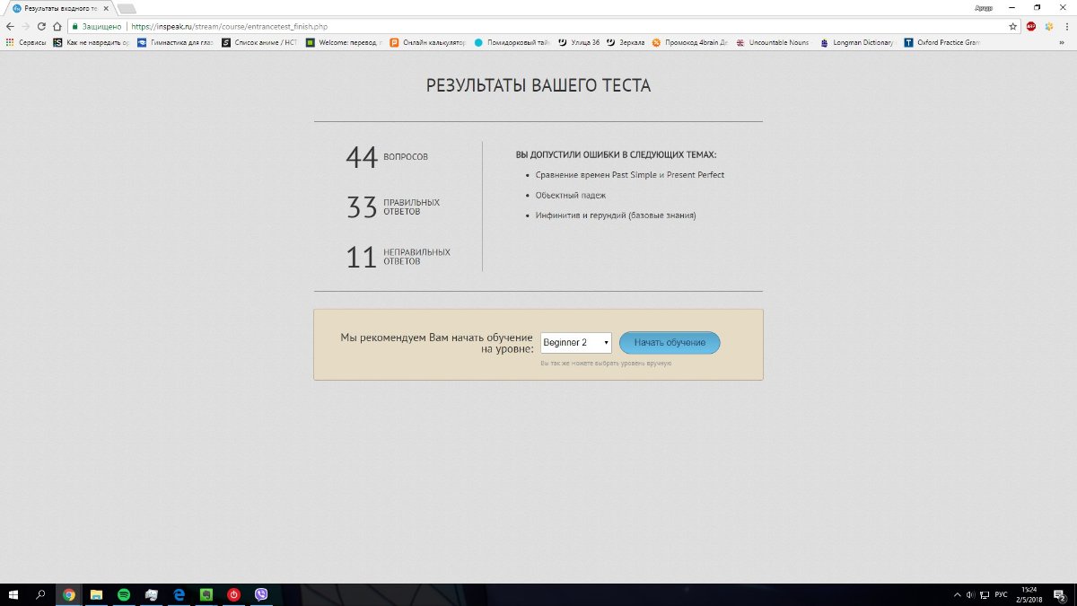Image resolution: width=1077 pixels, height=606 pixels.
Task: Open a new browser tab
Action: (x=127, y=8)
